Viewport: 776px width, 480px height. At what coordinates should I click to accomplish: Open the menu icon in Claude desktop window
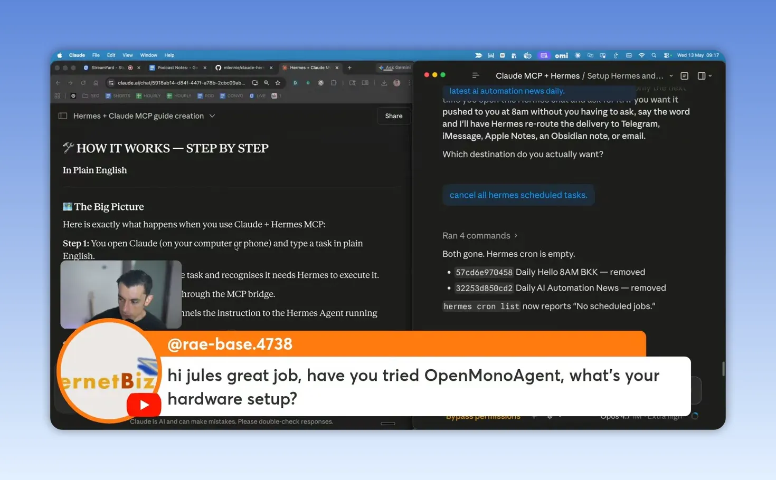pyautogui.click(x=476, y=76)
